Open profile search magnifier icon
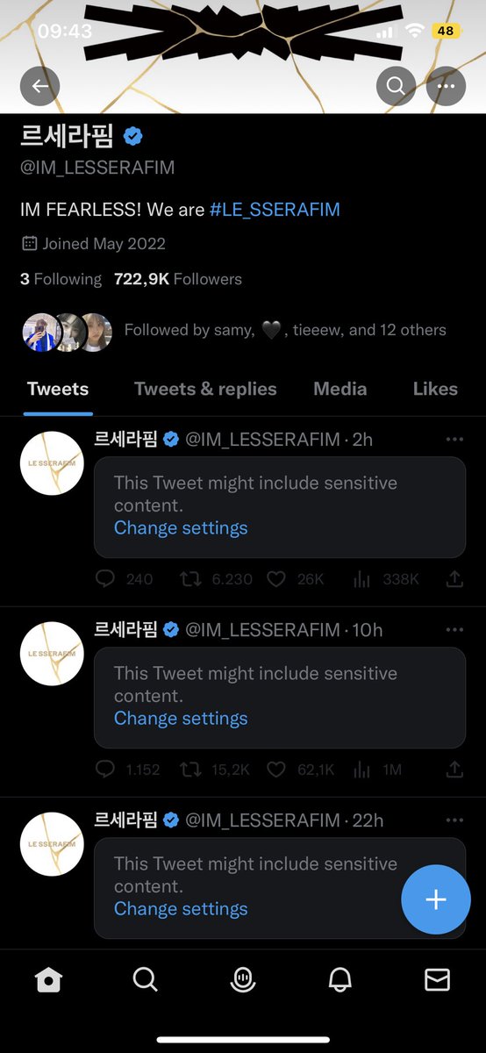The width and height of the screenshot is (486, 1053). pyautogui.click(x=396, y=86)
